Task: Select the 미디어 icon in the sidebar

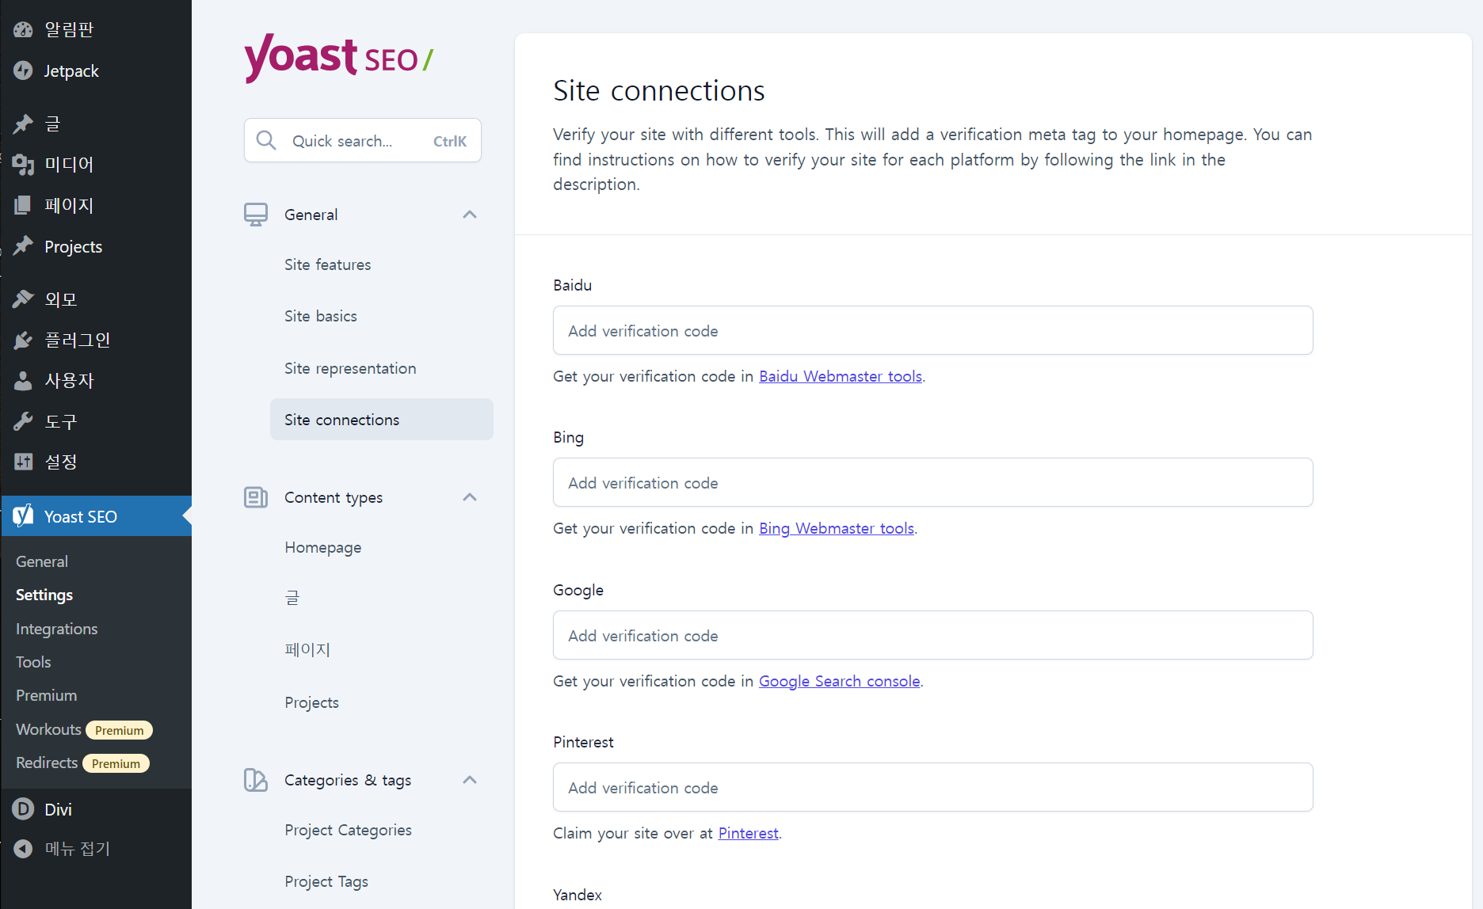Action: [x=23, y=165]
